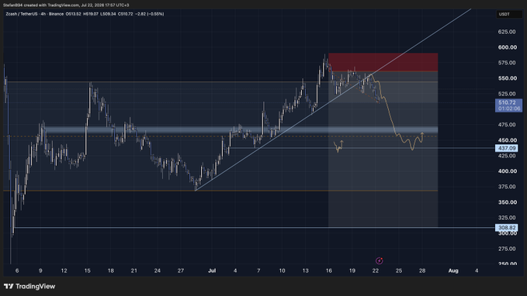Click the lightning event marker icon

379,261
